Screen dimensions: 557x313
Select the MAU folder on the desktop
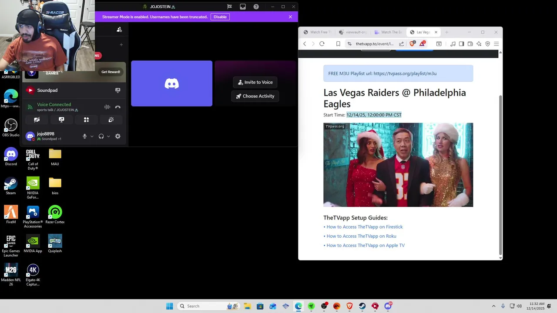55,157
